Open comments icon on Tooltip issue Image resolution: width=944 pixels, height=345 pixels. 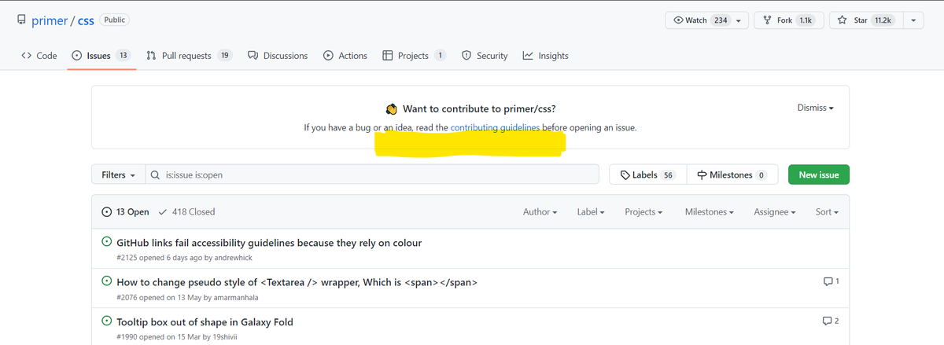pos(831,321)
